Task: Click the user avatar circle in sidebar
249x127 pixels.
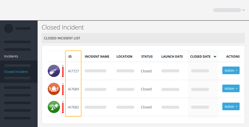Action: point(9,28)
